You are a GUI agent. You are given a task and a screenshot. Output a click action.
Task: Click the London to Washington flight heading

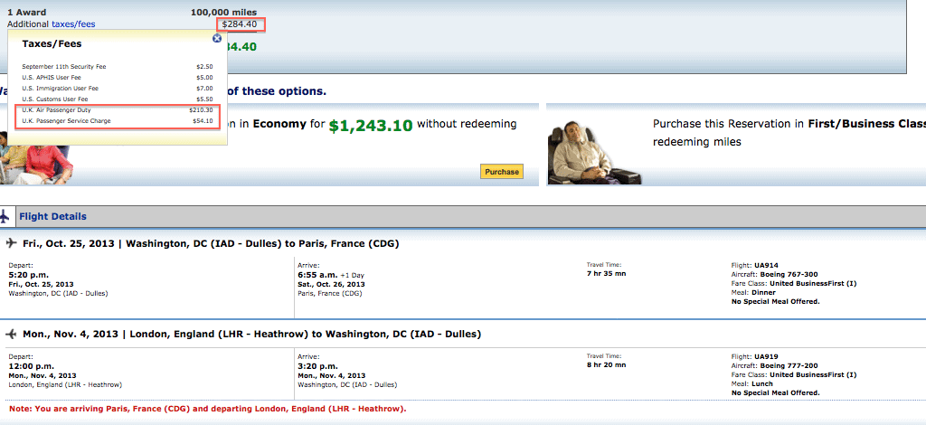252,334
